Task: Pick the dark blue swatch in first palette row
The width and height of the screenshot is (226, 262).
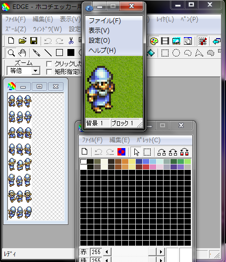Action: pos(139,161)
